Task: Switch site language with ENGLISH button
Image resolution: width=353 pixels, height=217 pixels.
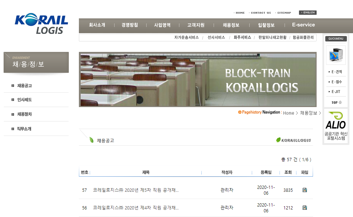Action: point(308,13)
